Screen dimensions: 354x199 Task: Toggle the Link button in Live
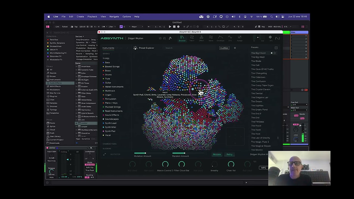pyautogui.click(x=57, y=27)
